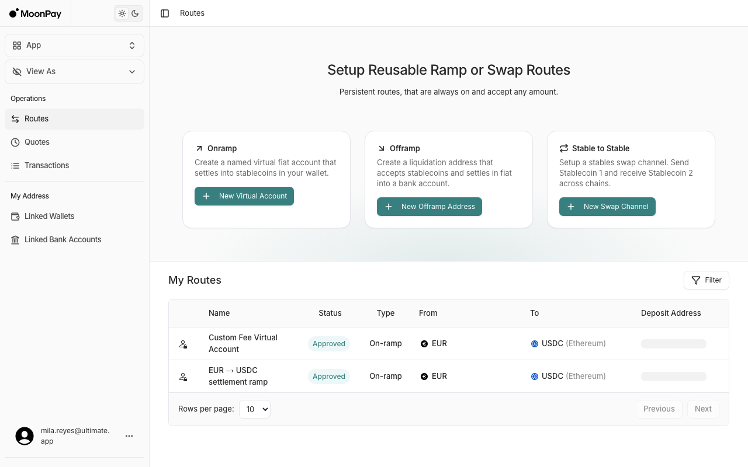Expand the View As dropdown
The height and width of the screenshot is (467, 748).
coord(74,72)
